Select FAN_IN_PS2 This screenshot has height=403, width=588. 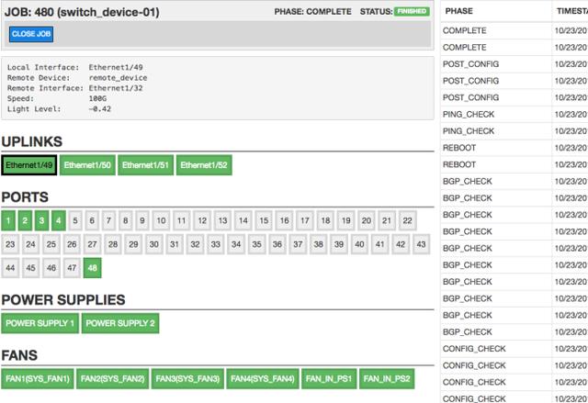click(x=387, y=378)
